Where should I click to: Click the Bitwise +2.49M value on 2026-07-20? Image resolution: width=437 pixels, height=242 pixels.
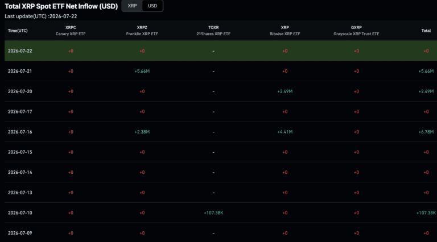click(x=285, y=91)
